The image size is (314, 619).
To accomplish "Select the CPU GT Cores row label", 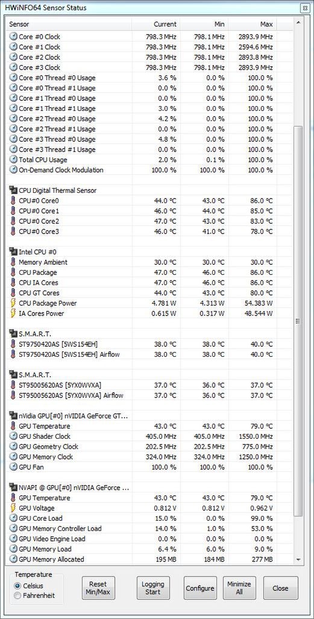I will pos(39,294).
